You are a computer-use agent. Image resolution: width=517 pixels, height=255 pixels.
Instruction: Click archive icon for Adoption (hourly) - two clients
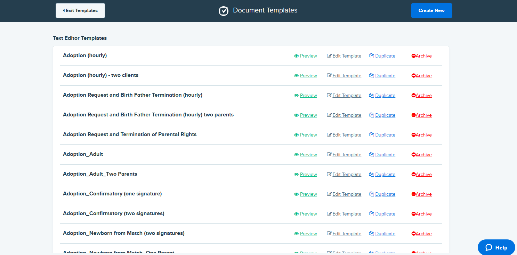pyautogui.click(x=413, y=76)
